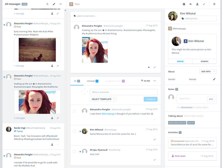
Task: Switch to the All comments tab
Action: click(x=77, y=81)
